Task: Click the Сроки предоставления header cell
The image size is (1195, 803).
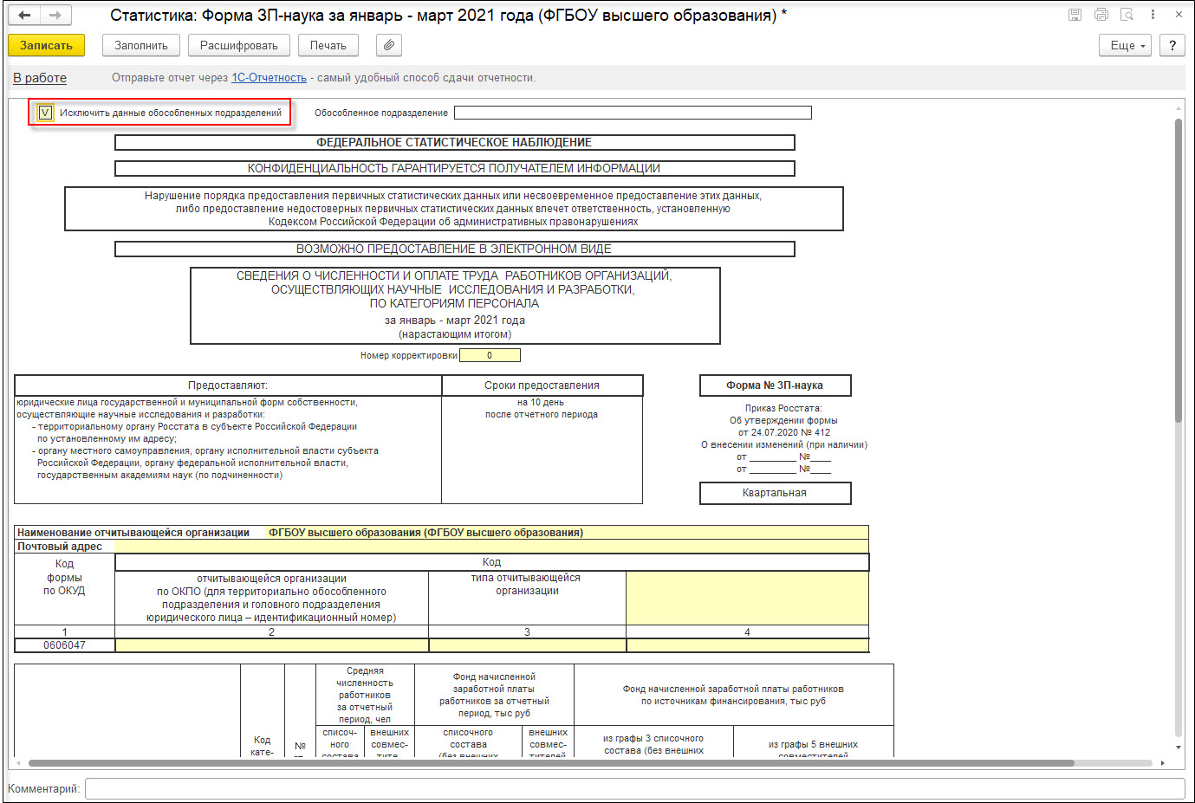Action: (542, 385)
